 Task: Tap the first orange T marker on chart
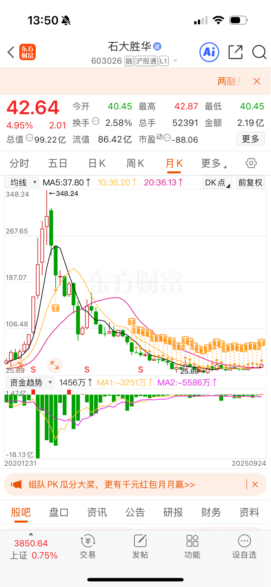tap(56, 308)
